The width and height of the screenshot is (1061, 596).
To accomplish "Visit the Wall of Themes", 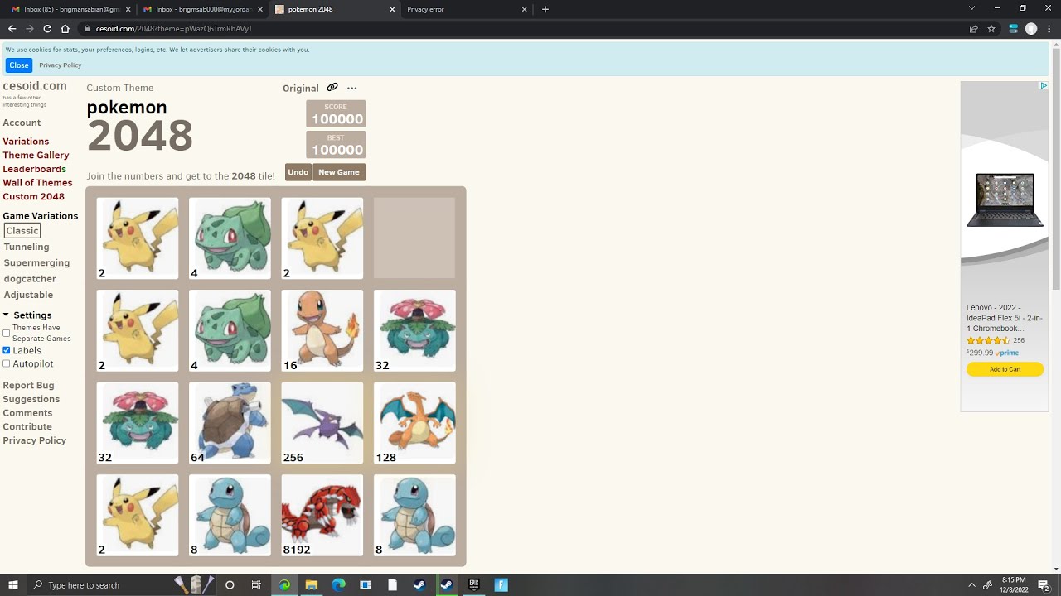I will click(37, 183).
